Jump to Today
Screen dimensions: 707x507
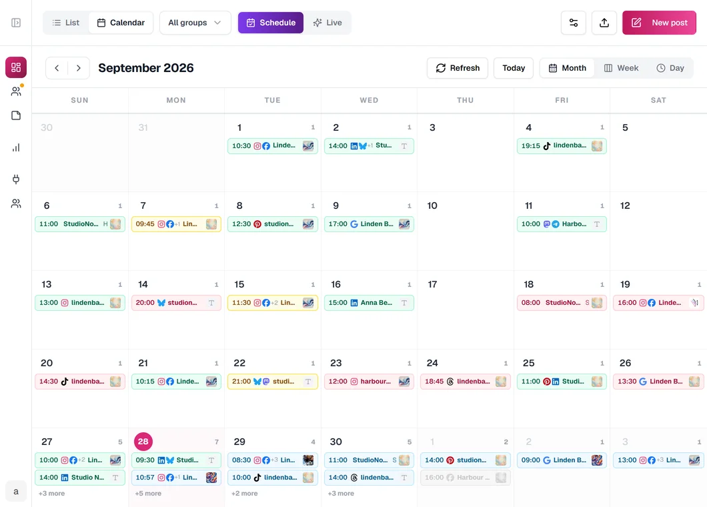tap(514, 68)
